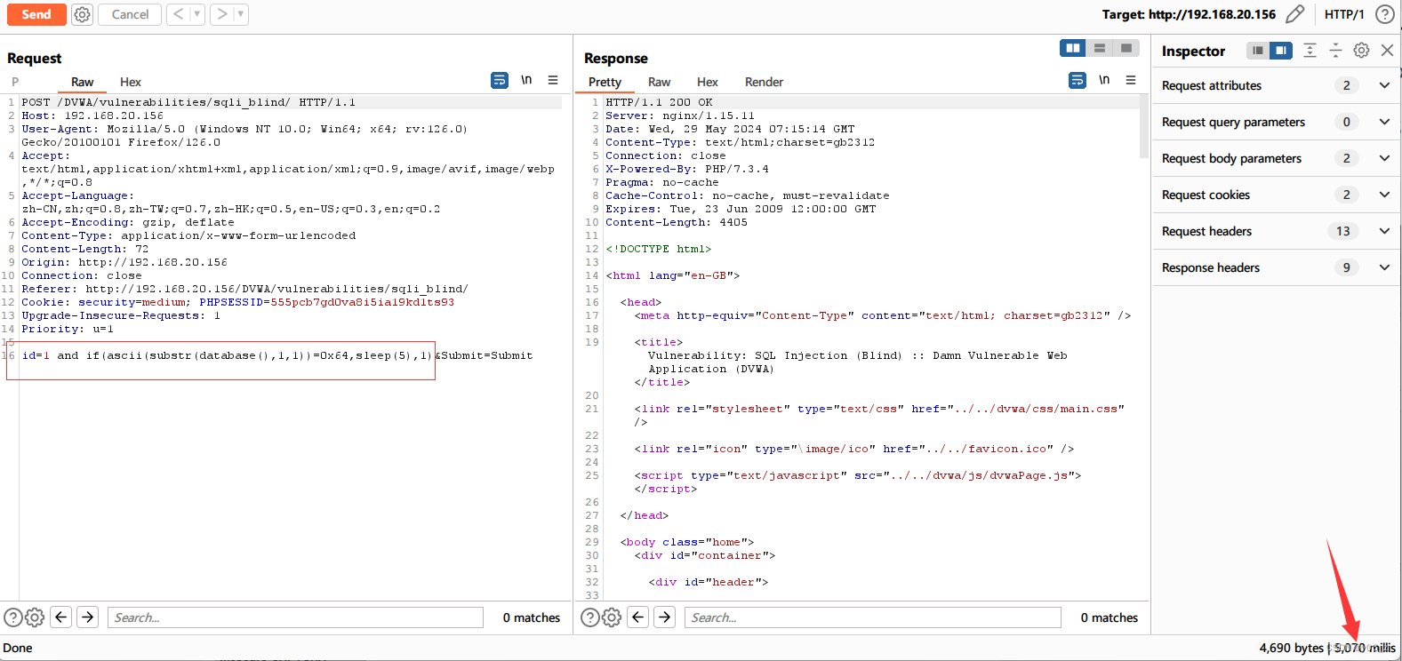Go to next match in Request search

coord(87,617)
